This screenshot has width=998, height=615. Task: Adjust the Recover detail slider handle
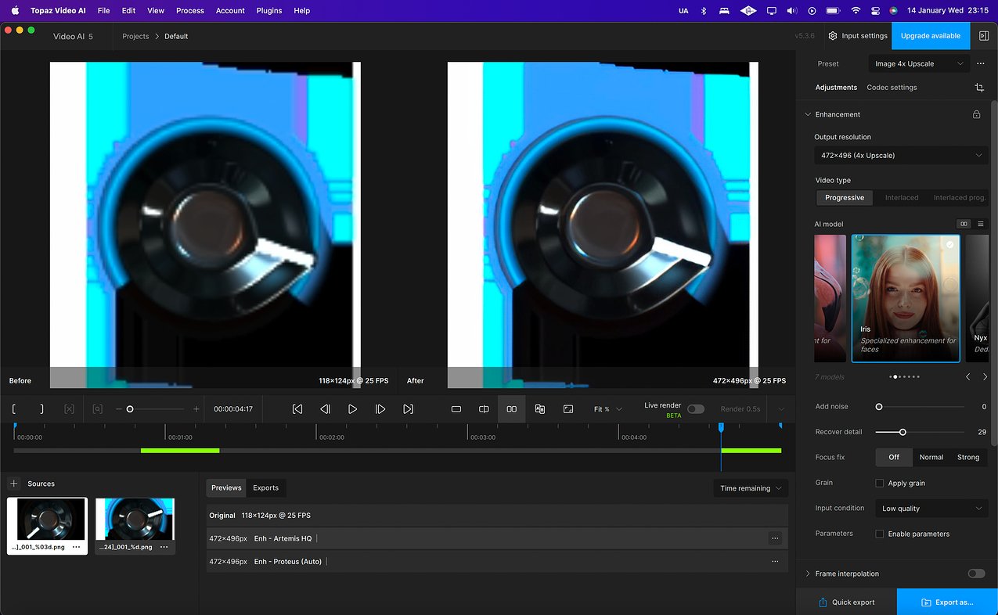903,432
